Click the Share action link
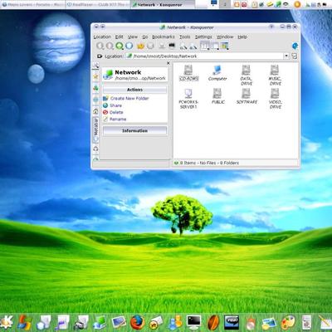This screenshot has height=332, width=332. pos(115,105)
